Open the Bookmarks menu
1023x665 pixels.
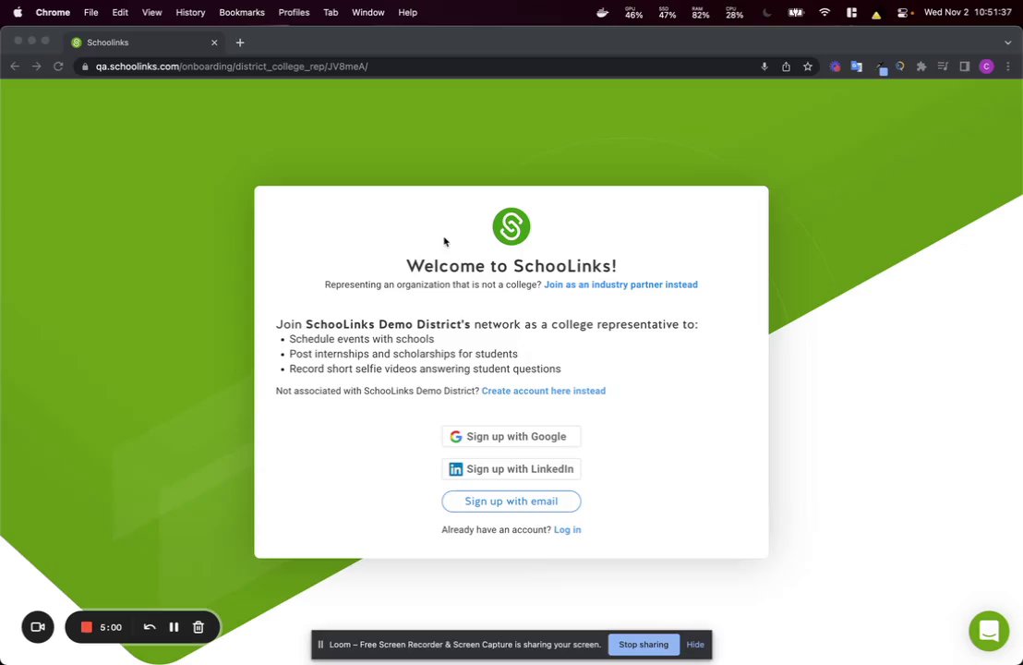(x=242, y=12)
